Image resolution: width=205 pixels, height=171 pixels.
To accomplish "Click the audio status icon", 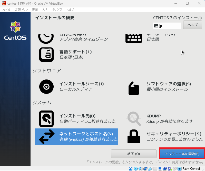I will 140,168.
